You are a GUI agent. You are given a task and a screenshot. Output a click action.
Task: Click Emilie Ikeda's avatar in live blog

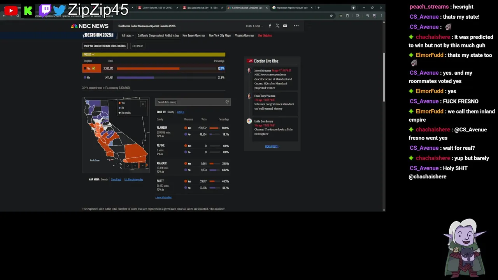point(249,121)
